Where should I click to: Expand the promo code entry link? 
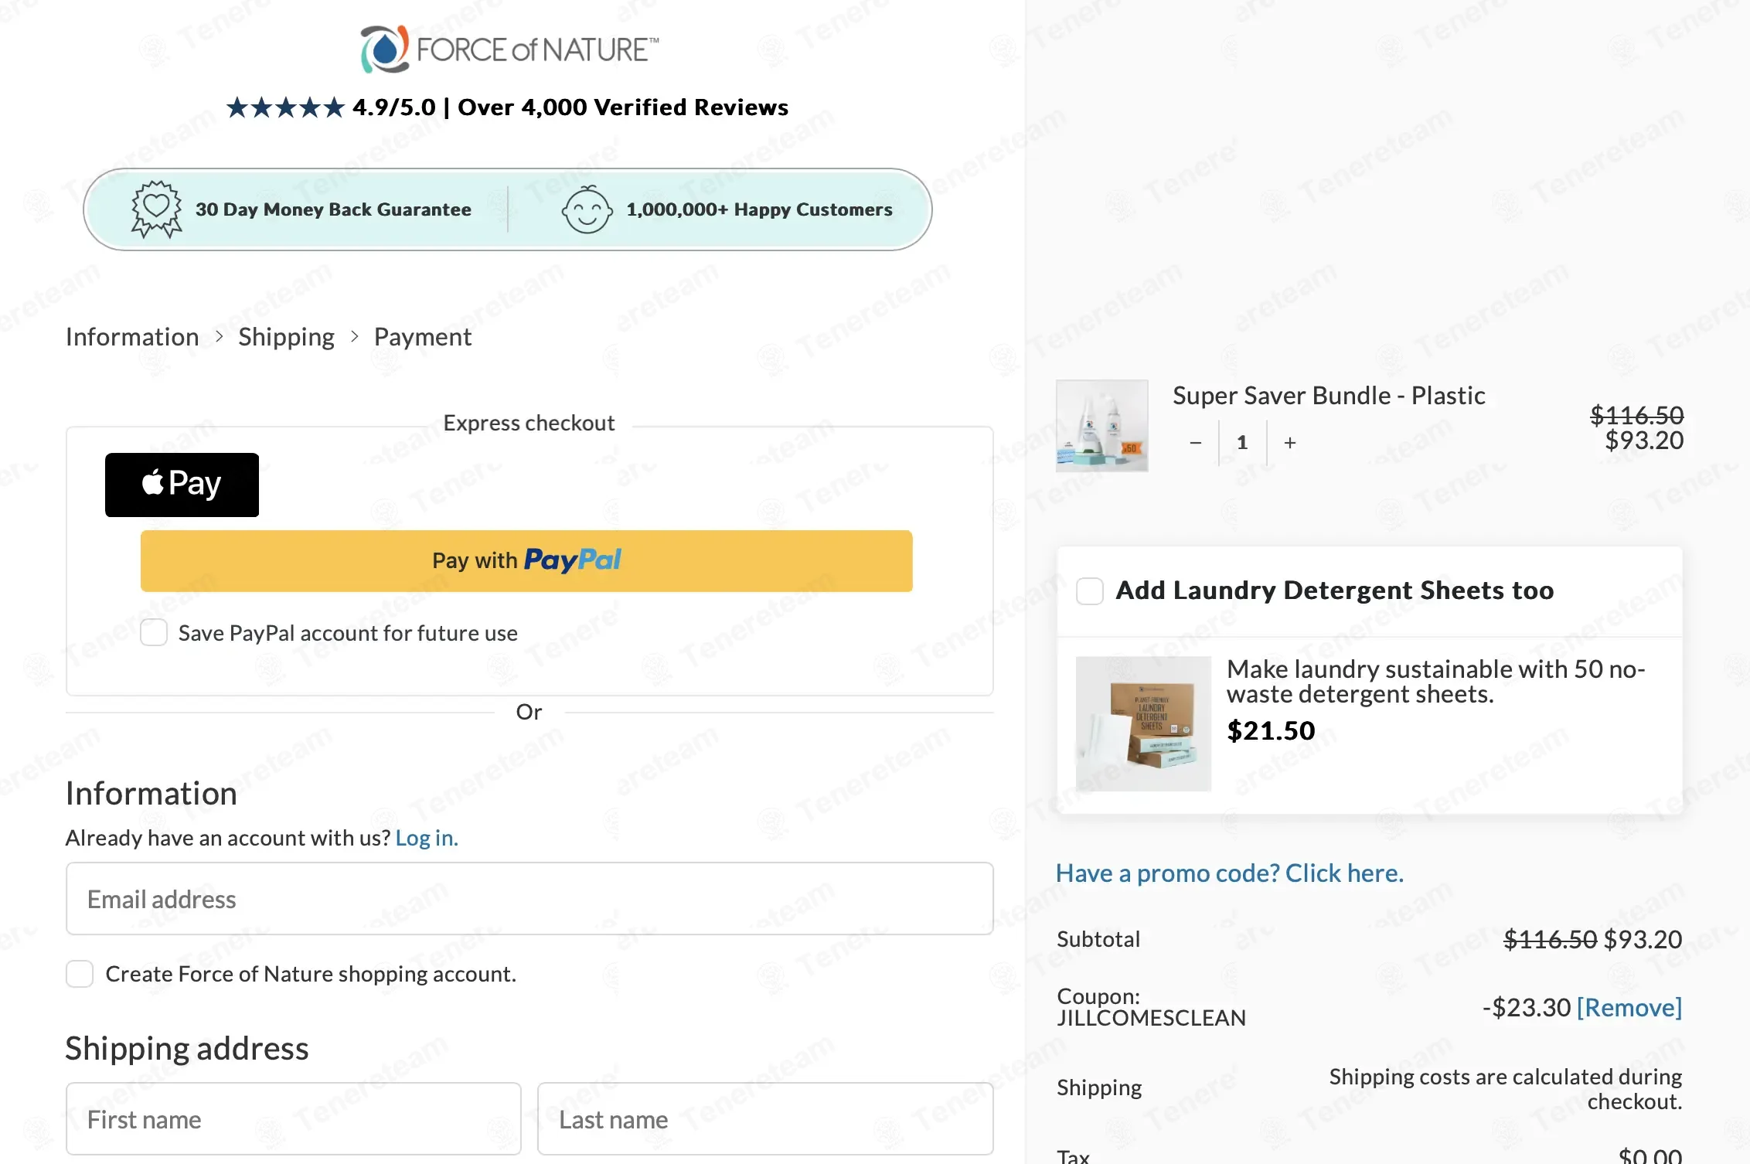pos(1230,873)
